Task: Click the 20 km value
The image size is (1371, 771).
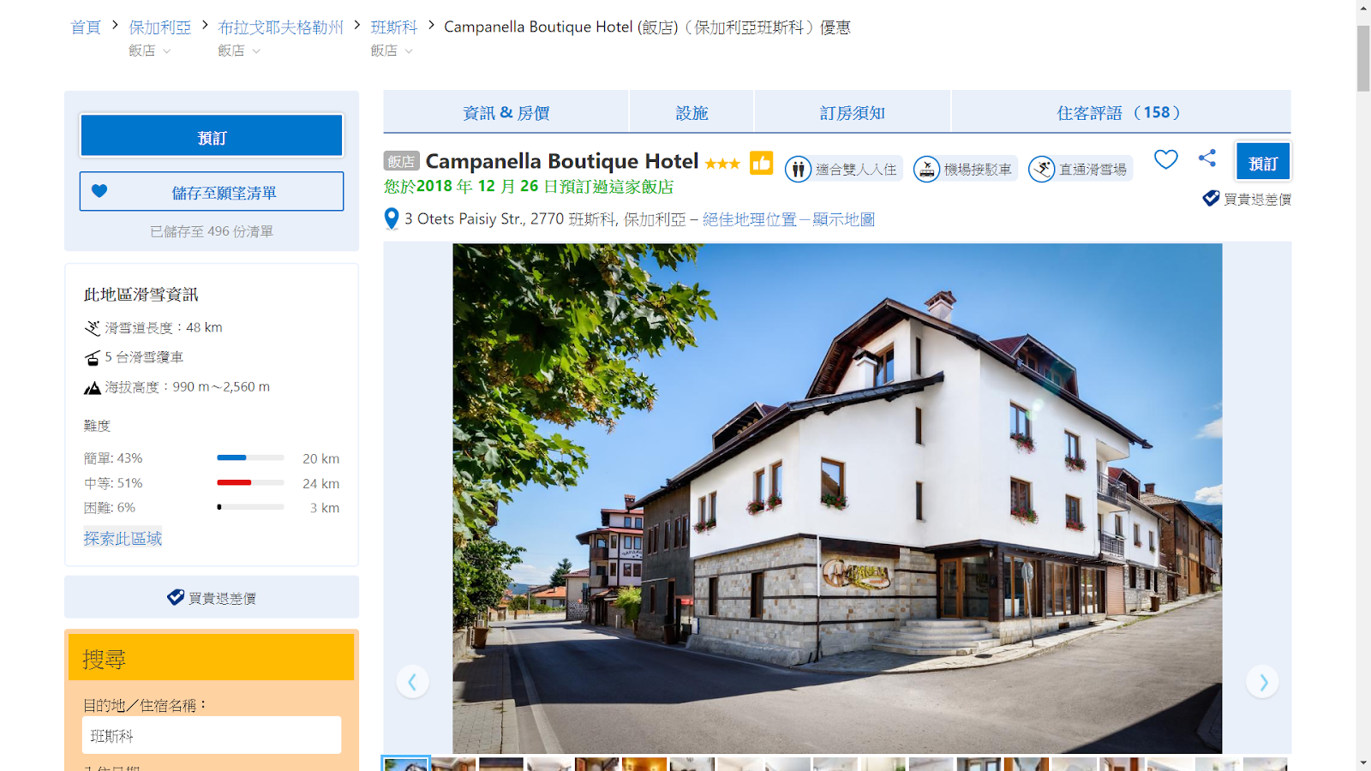Action: click(x=321, y=459)
